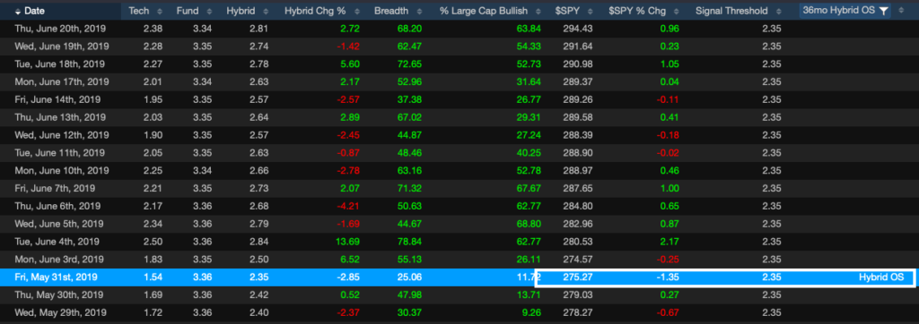Click the Mon, June 10th, 2019 date cell
Screen dimensions: 919x324
coord(62,170)
